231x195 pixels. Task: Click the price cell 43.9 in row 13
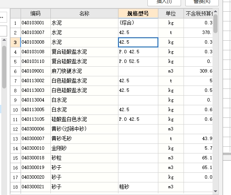198,139
